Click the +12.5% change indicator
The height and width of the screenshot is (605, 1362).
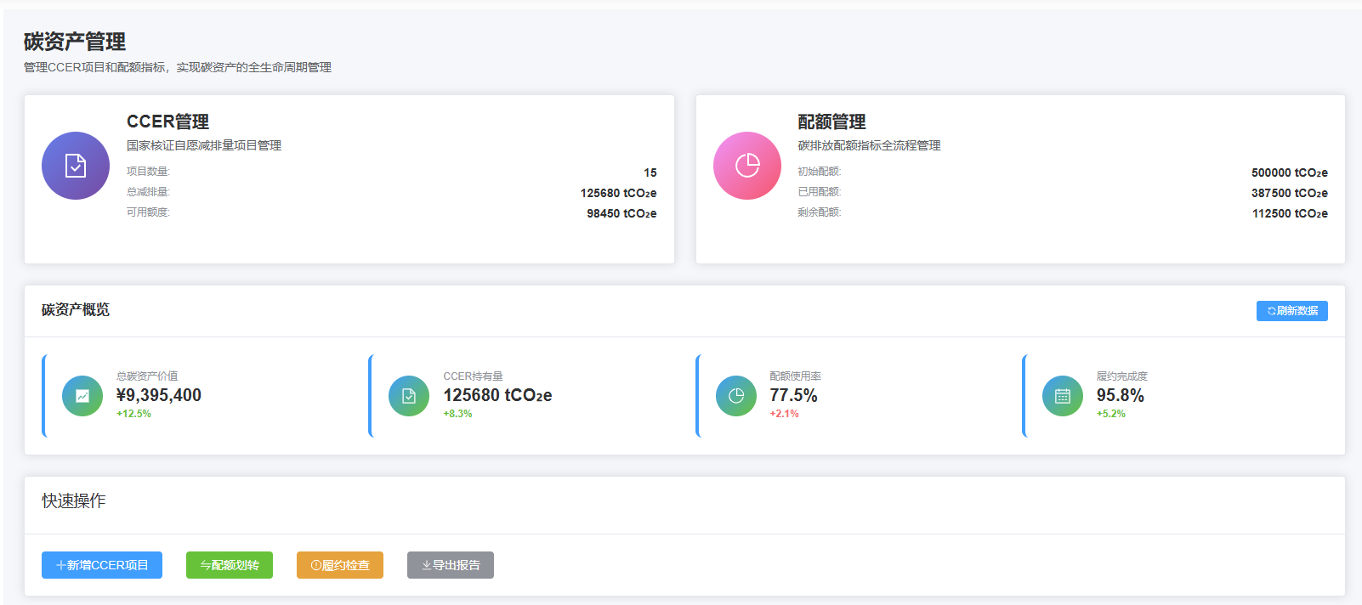[x=133, y=414]
